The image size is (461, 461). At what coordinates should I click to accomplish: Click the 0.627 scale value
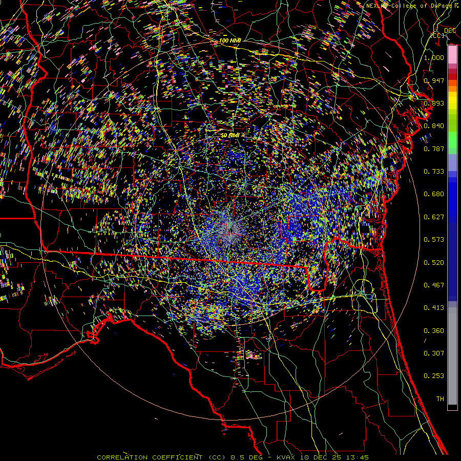coord(434,217)
